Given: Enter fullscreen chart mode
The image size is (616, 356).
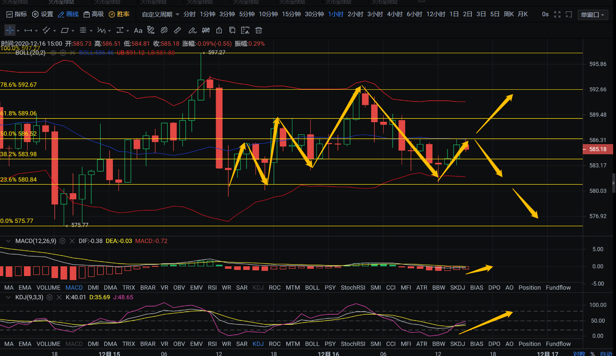Looking at the screenshot, I should click(x=557, y=15).
